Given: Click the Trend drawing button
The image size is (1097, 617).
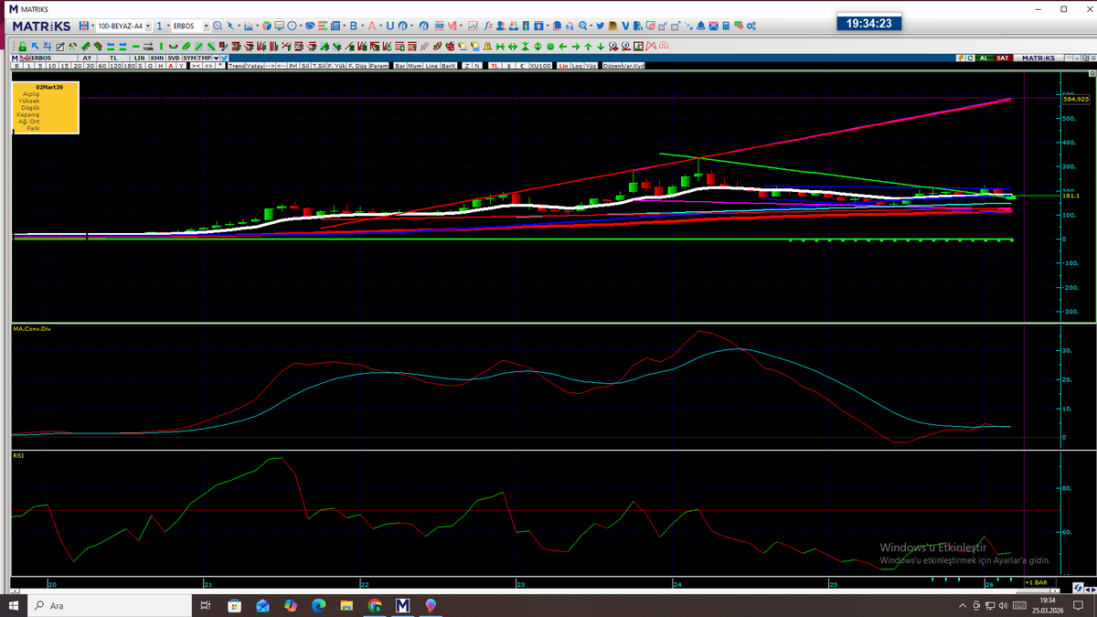Looking at the screenshot, I should pos(237,66).
